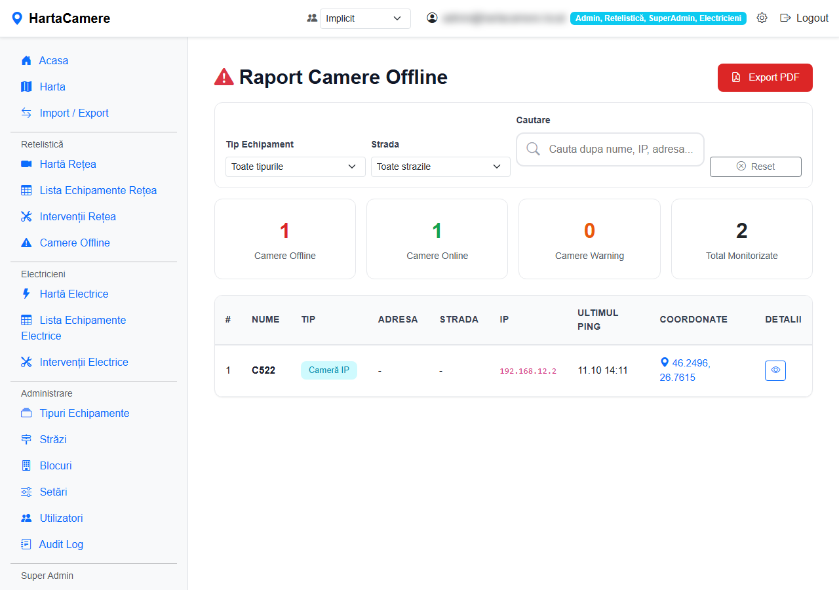Click the table icon for Lista Echipamente Electrice
Screen dimensions: 839x590
(x=26, y=320)
